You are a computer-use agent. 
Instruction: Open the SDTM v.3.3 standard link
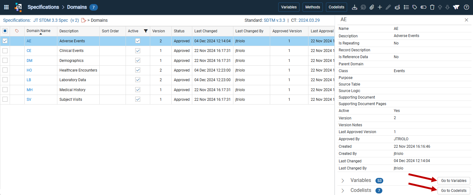pyautogui.click(x=275, y=20)
